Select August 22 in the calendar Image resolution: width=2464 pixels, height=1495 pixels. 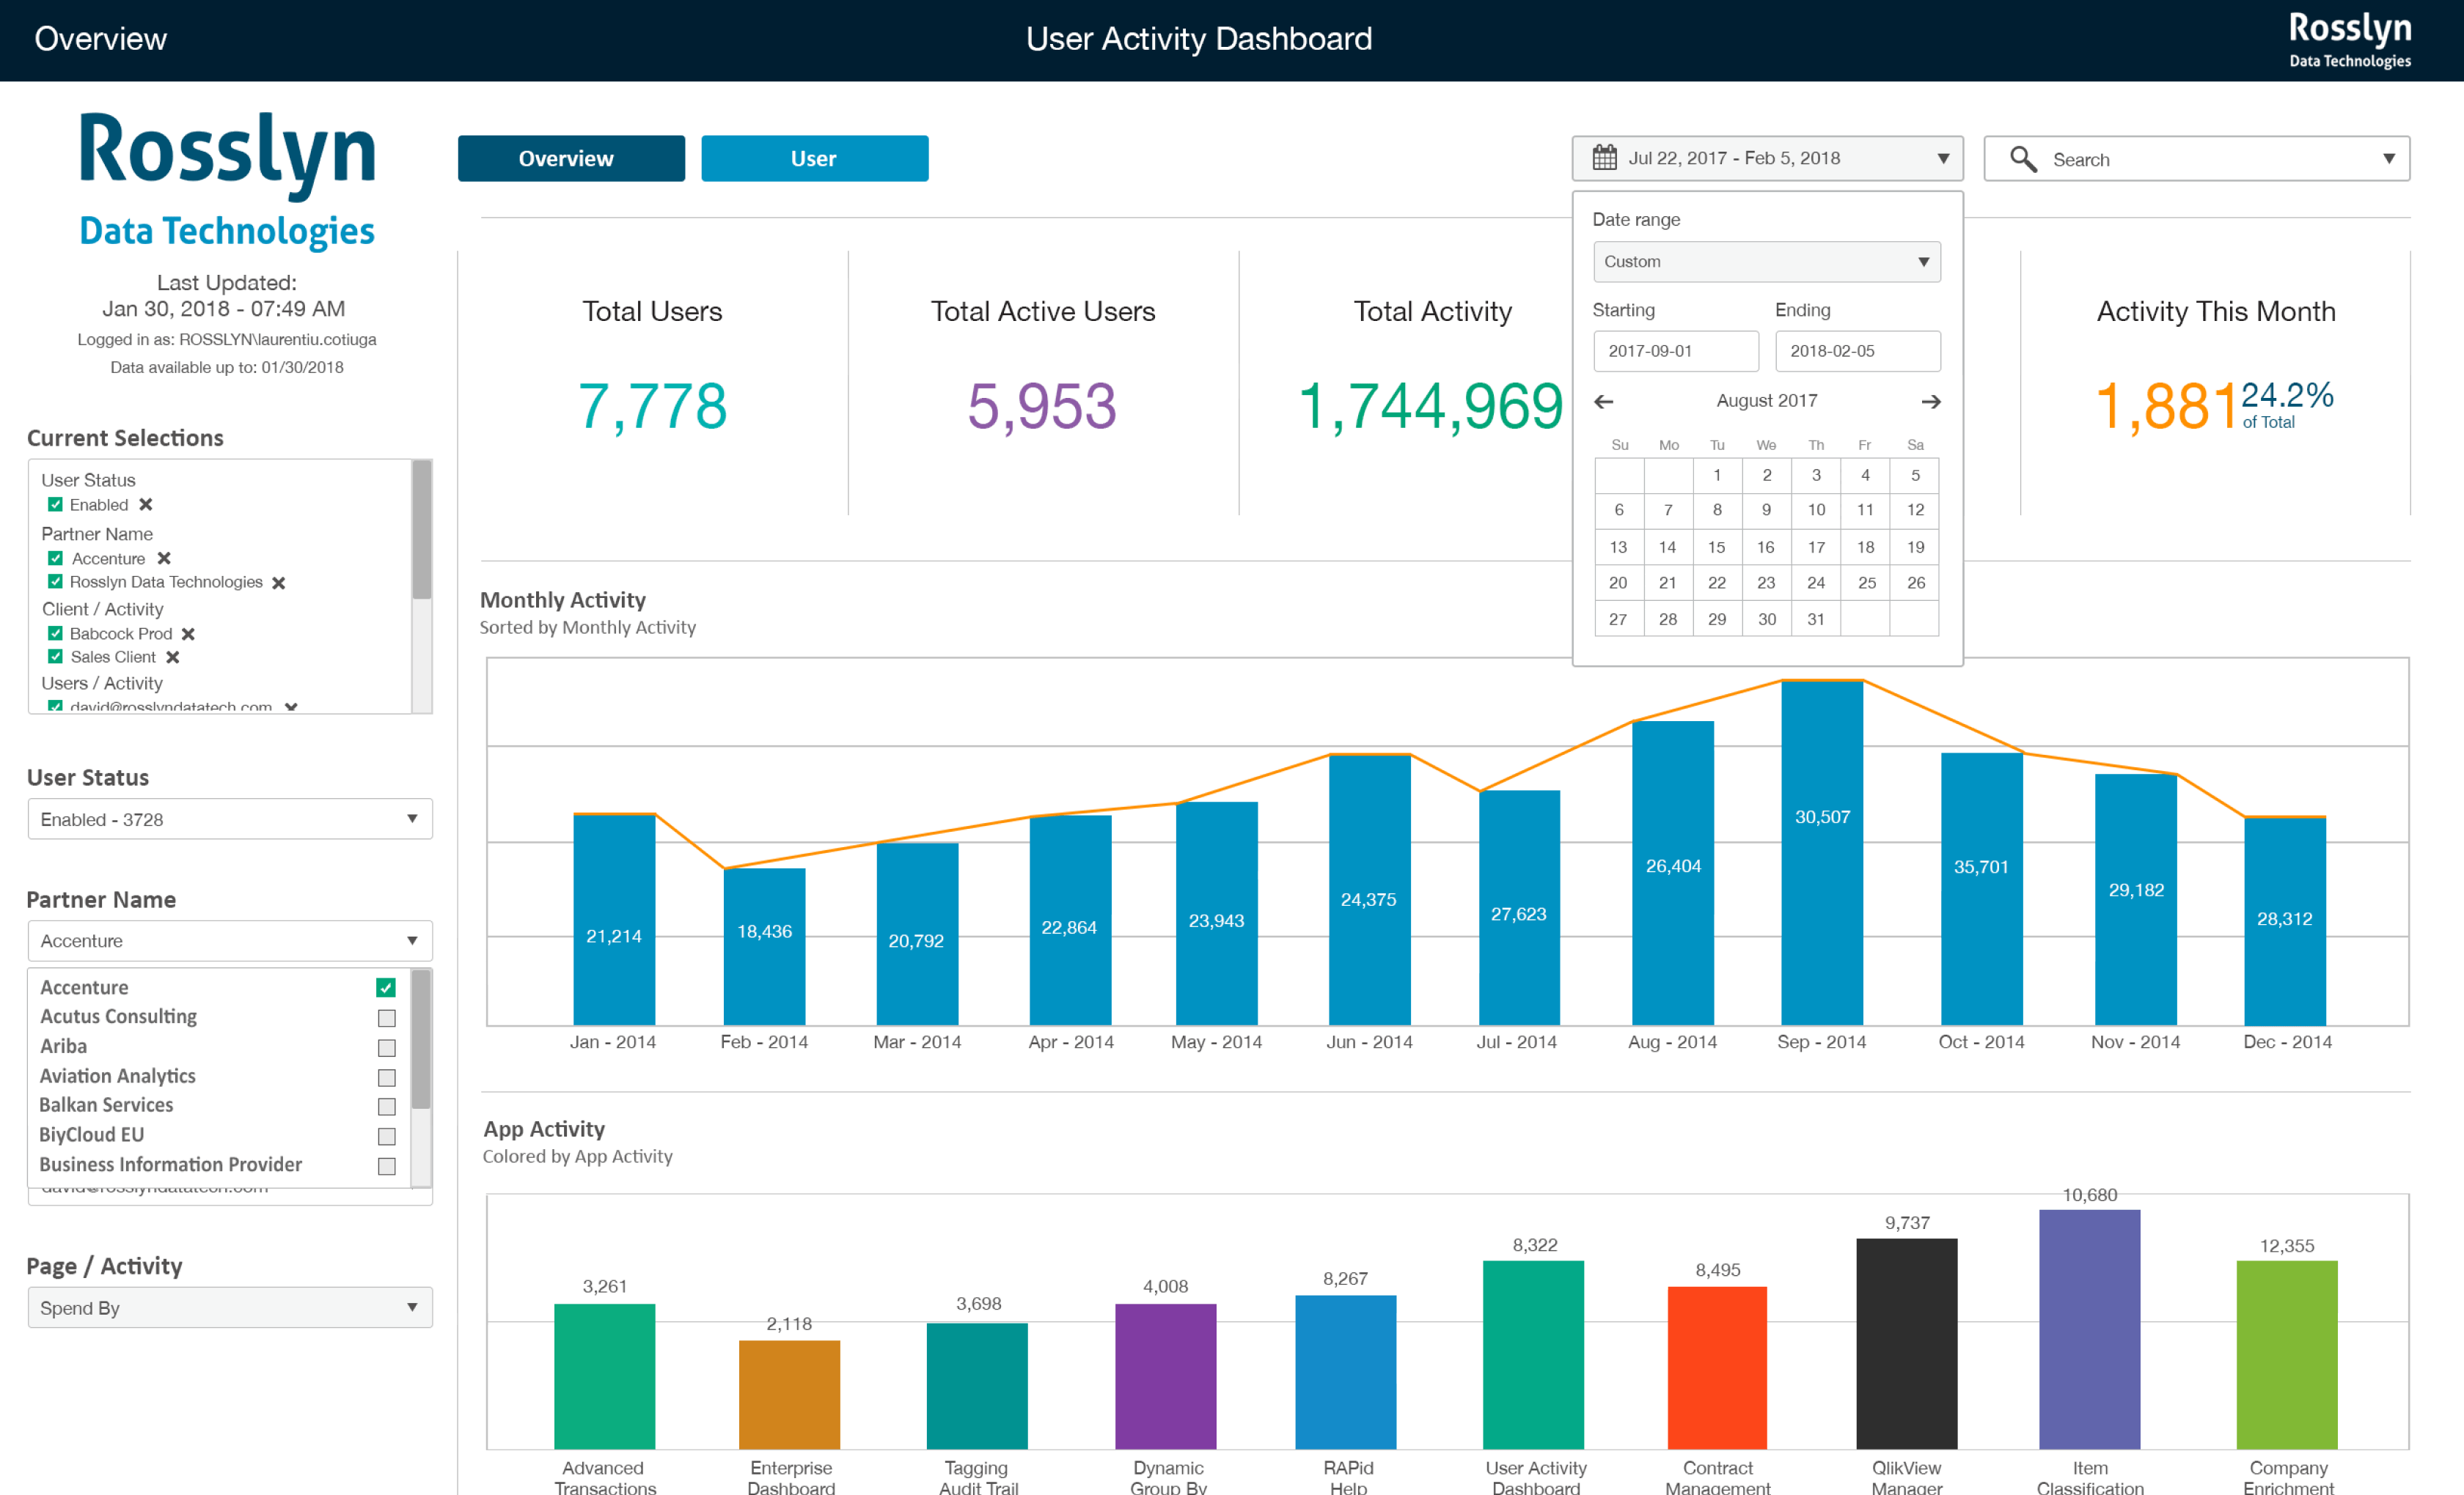[1717, 583]
